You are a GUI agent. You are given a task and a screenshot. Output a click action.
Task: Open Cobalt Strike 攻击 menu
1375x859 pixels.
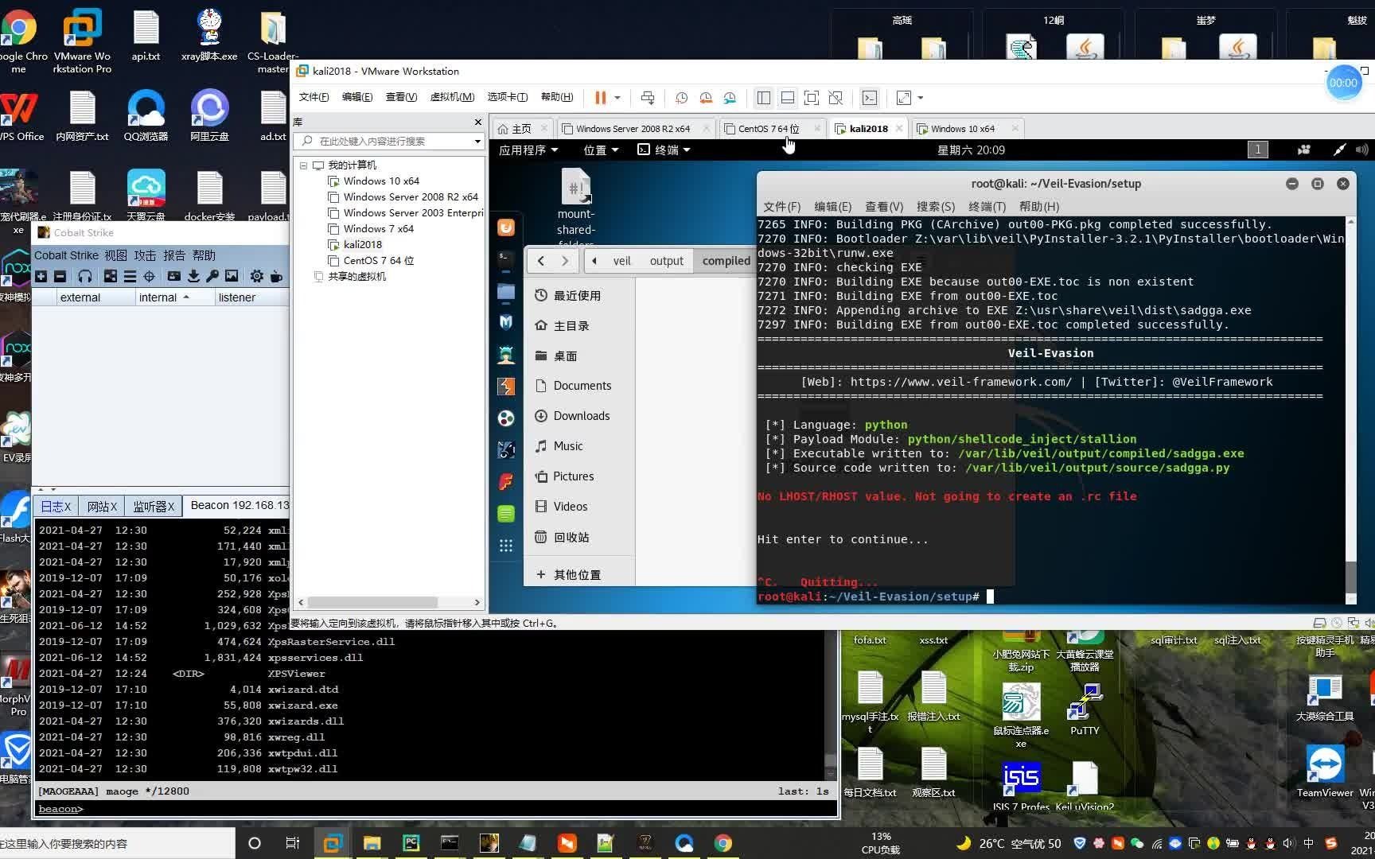(145, 255)
